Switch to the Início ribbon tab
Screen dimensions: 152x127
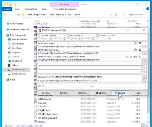pyautogui.click(x=17, y=9)
